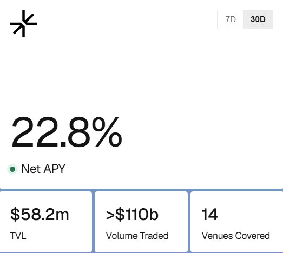This screenshot has height=253, width=283.
Task: Click the >$110b volume value
Action: coord(132,214)
